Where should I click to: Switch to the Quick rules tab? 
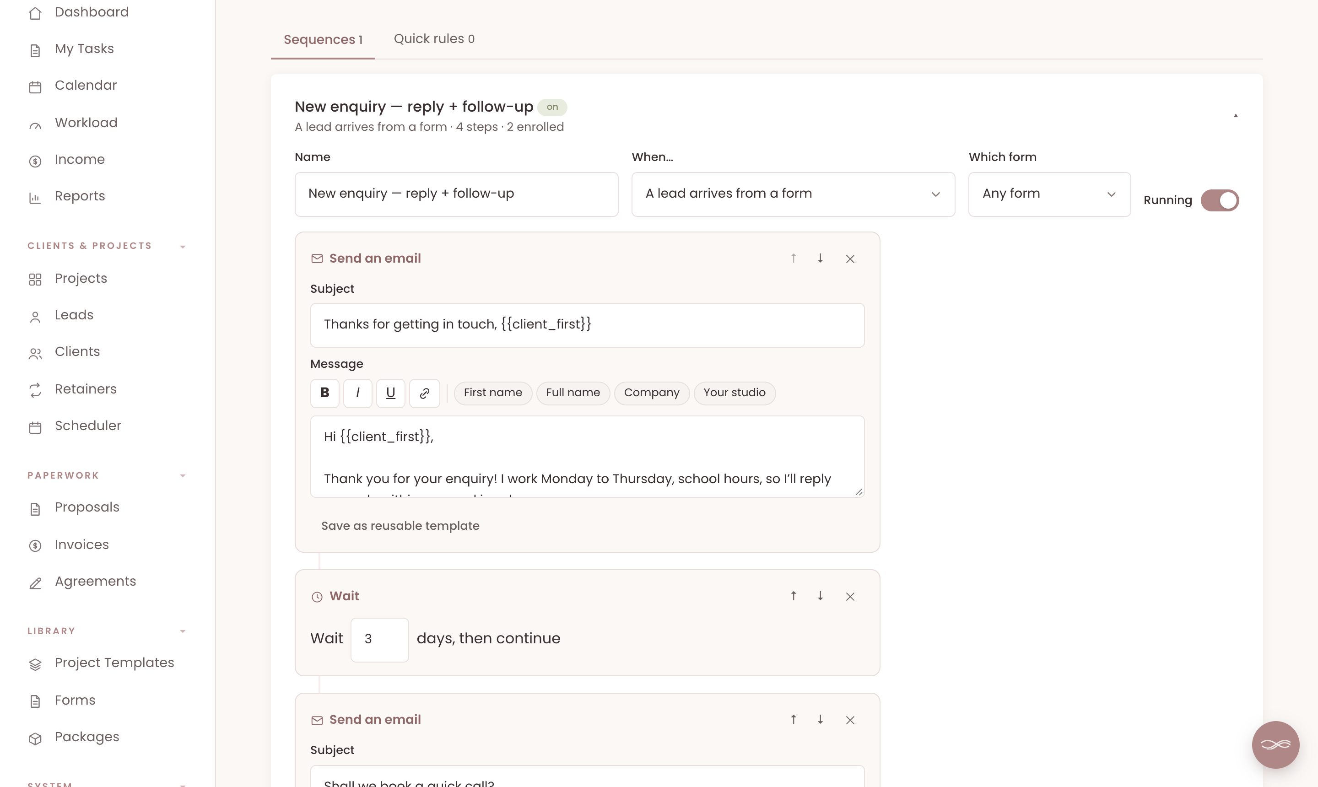tap(434, 39)
